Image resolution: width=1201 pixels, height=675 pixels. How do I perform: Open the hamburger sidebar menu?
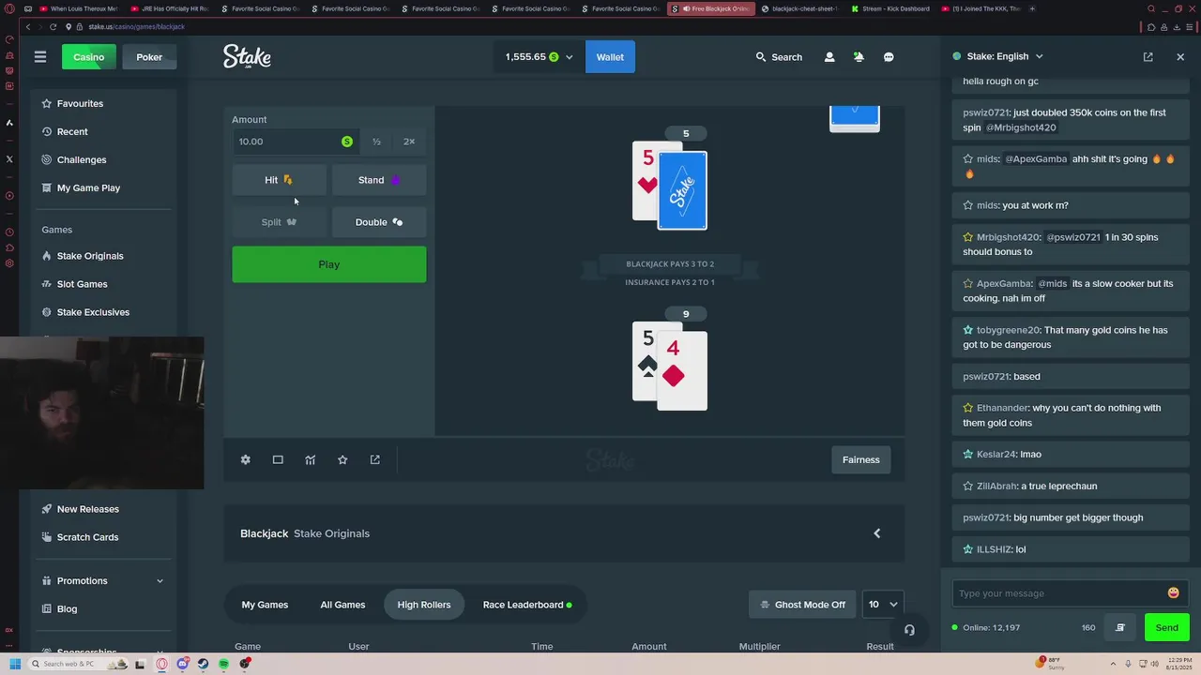pos(40,57)
